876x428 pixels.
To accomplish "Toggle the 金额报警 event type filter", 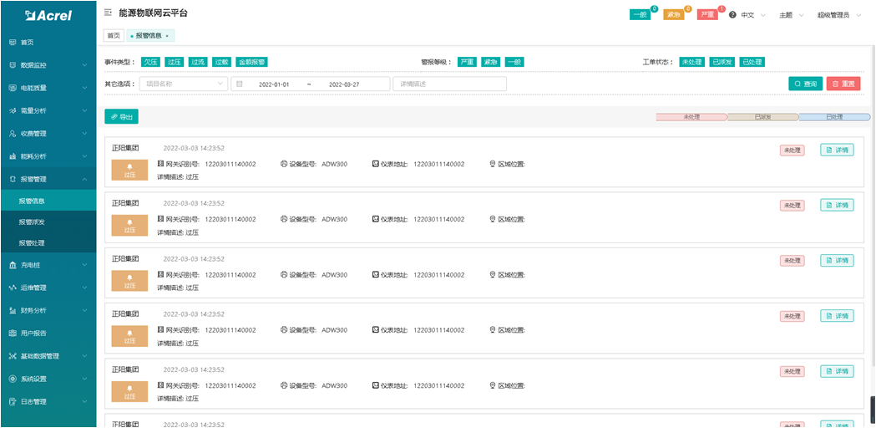I will [251, 62].
